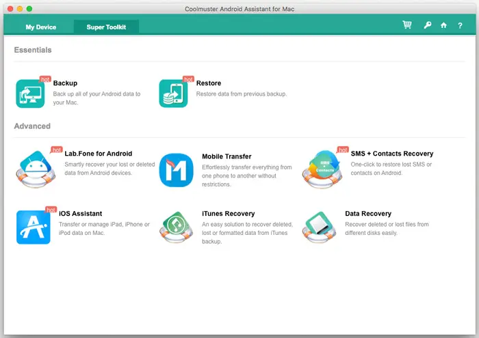Open Data Recovery disk icon

[320, 227]
